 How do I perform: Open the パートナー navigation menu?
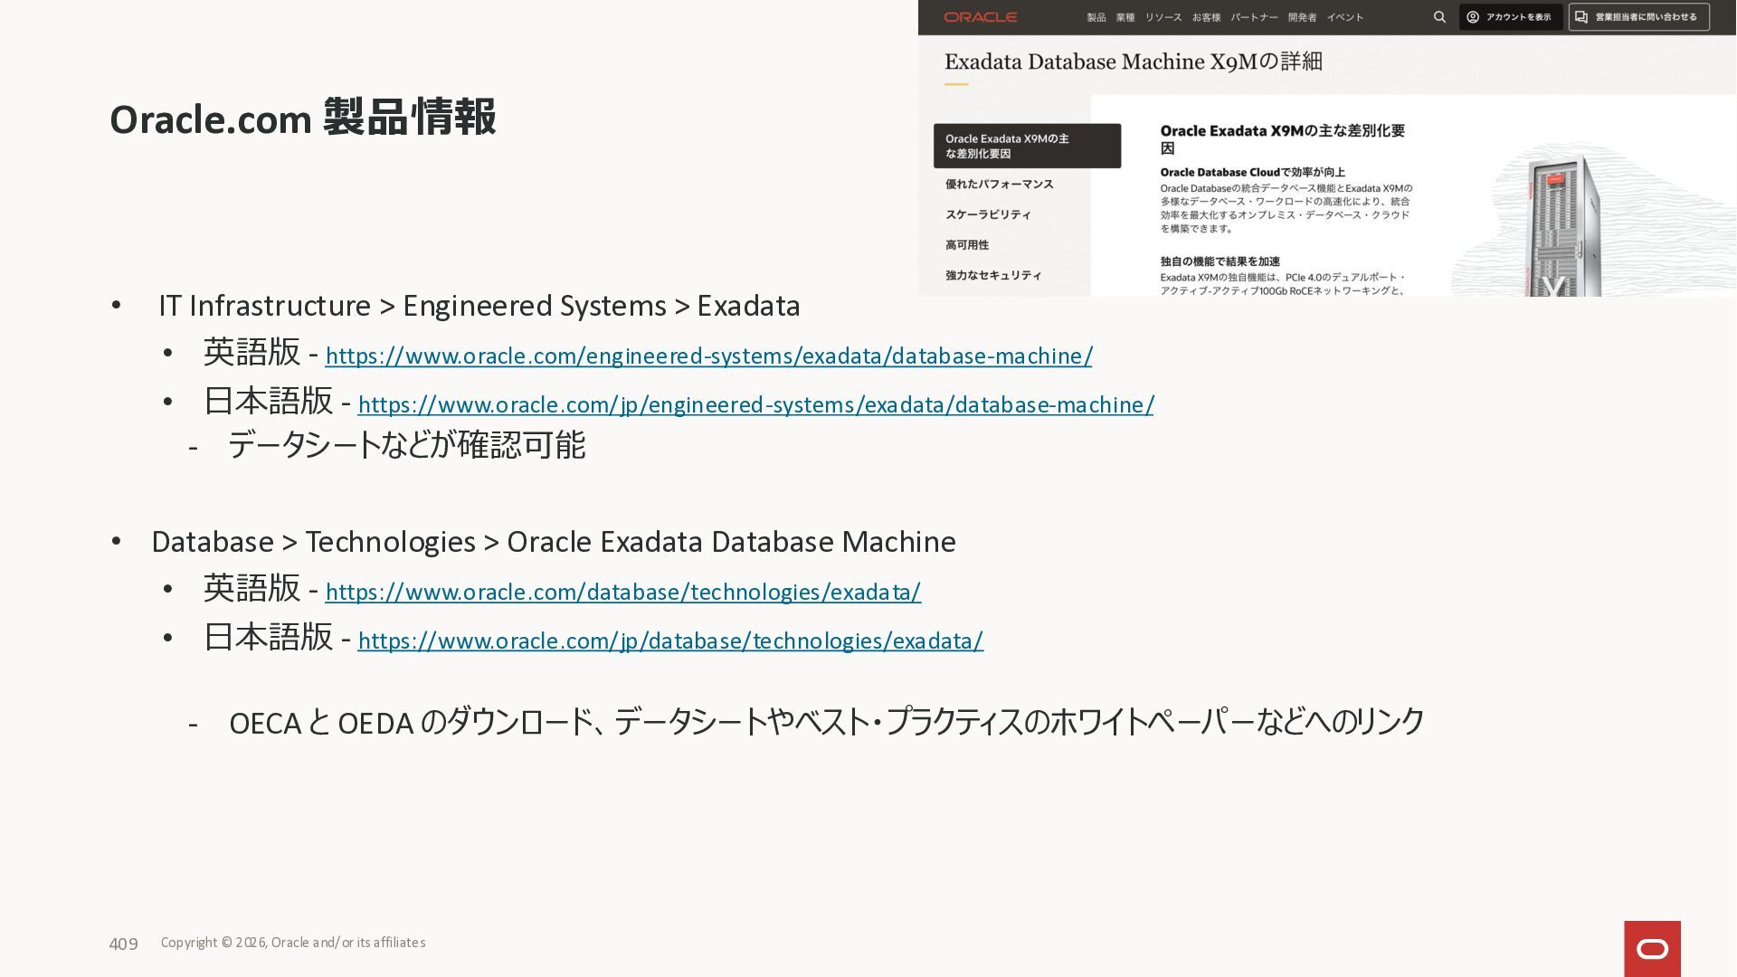[x=1254, y=17]
